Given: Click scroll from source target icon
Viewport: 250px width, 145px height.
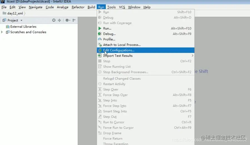Looking at the screenshot, I should [x=54, y=20].
